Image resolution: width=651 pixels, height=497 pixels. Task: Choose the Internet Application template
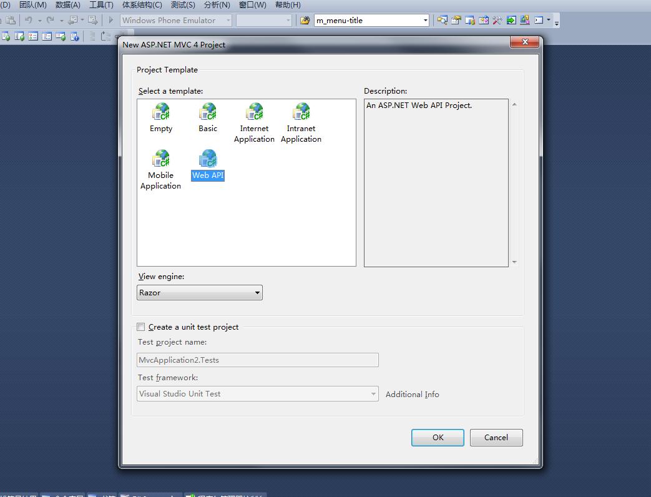[x=254, y=124]
